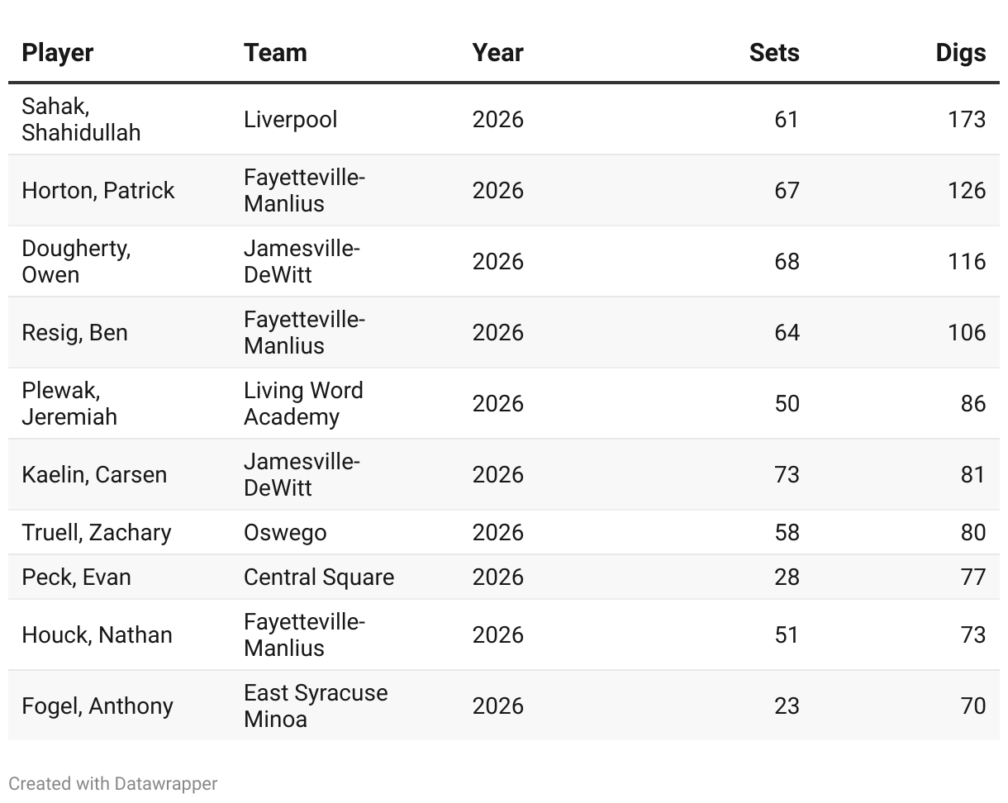This screenshot has height=803, width=1008.
Task: Select the Living Word Academy team cell
Action: (303, 403)
